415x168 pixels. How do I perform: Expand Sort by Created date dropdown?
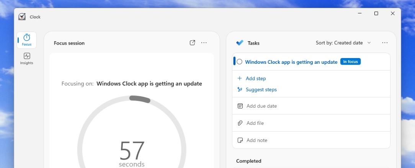coord(343,43)
